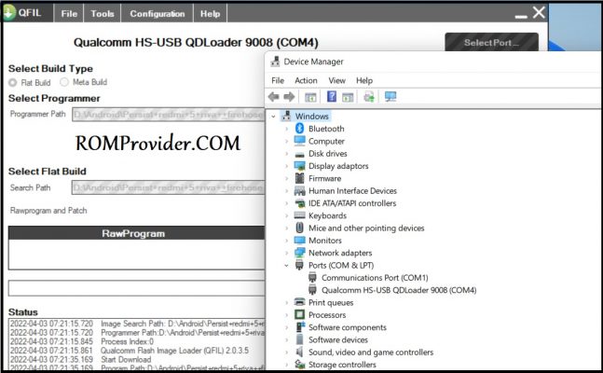Click the Processors chip icon
603x373 pixels.
coord(299,315)
